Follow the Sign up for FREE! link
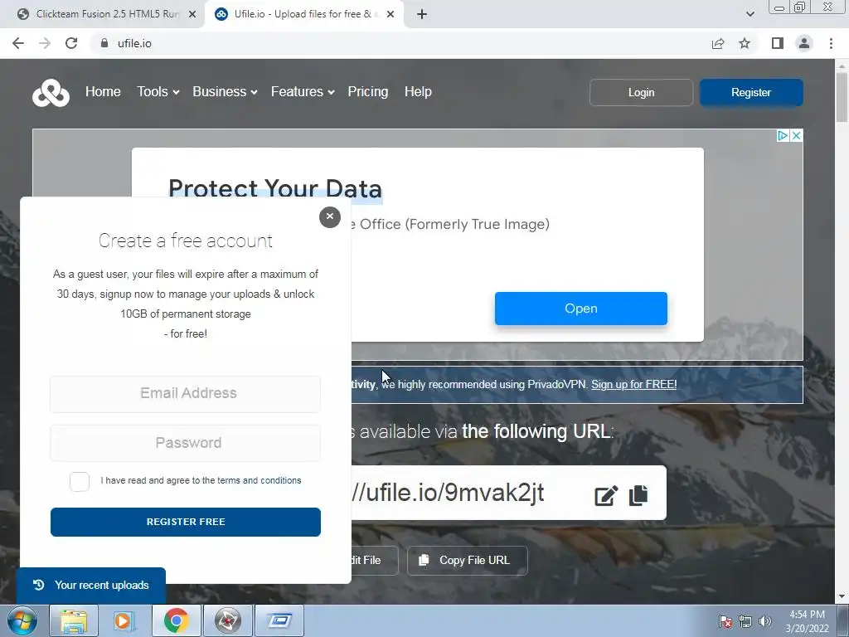Image resolution: width=849 pixels, height=637 pixels. tap(634, 385)
